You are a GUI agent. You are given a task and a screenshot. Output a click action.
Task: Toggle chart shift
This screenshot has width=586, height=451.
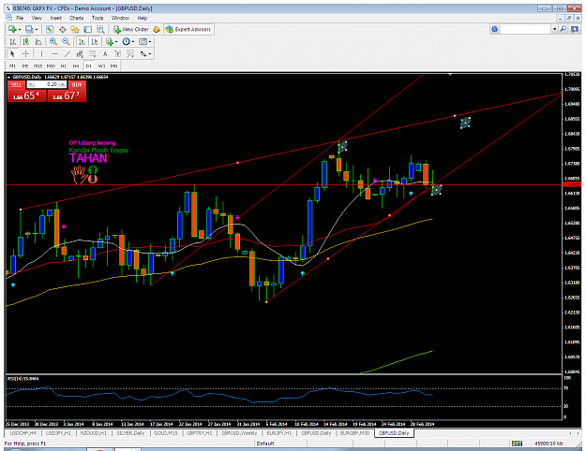(x=95, y=42)
